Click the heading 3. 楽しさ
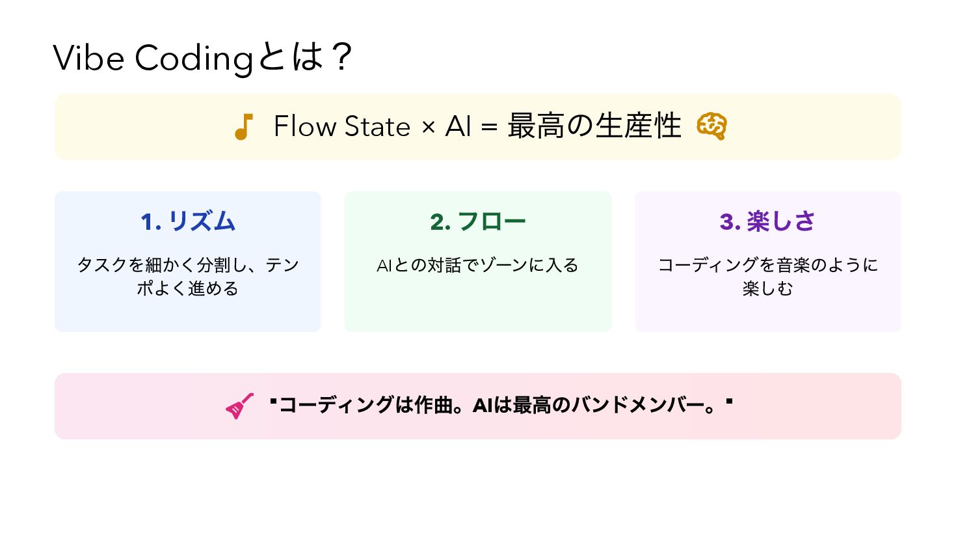 (x=767, y=222)
